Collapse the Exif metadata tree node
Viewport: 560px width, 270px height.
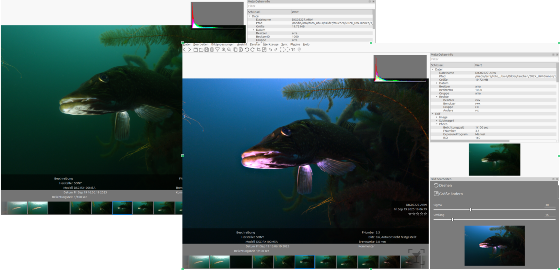point(433,114)
